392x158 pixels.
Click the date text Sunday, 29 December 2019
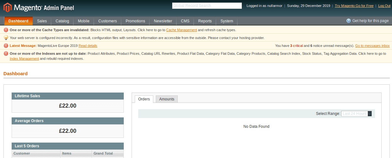pos(308,6)
